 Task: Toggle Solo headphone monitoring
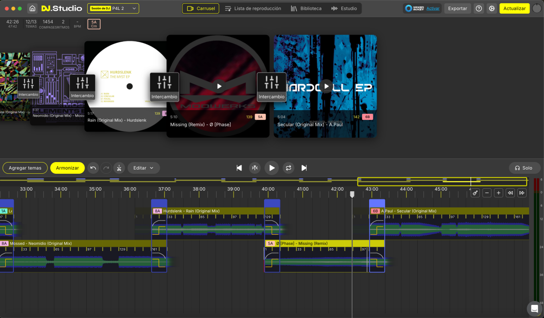point(524,168)
